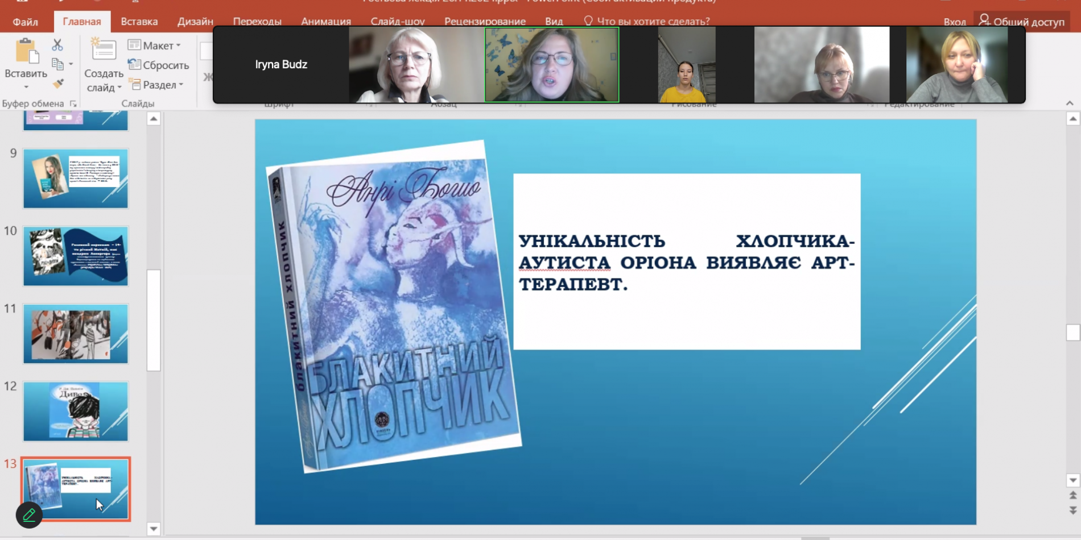Open the Общий доступ share button
Screen dimensions: 1081x540
point(1021,22)
